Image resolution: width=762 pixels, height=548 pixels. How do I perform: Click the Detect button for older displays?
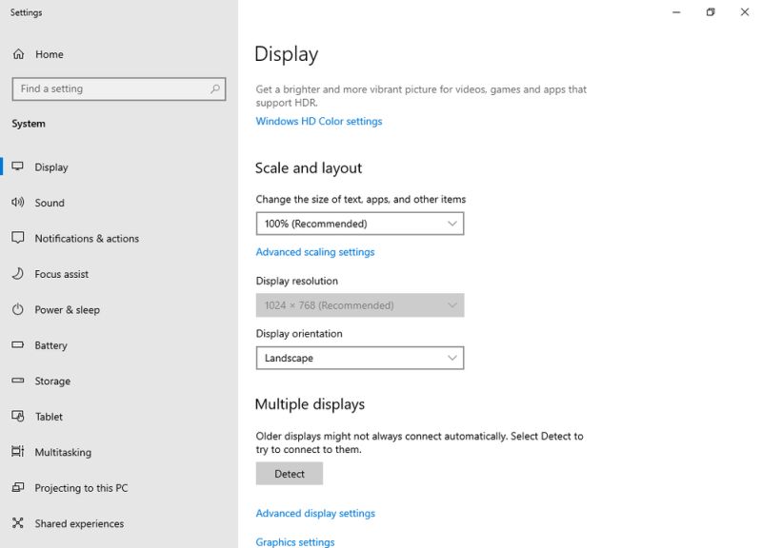pos(289,473)
